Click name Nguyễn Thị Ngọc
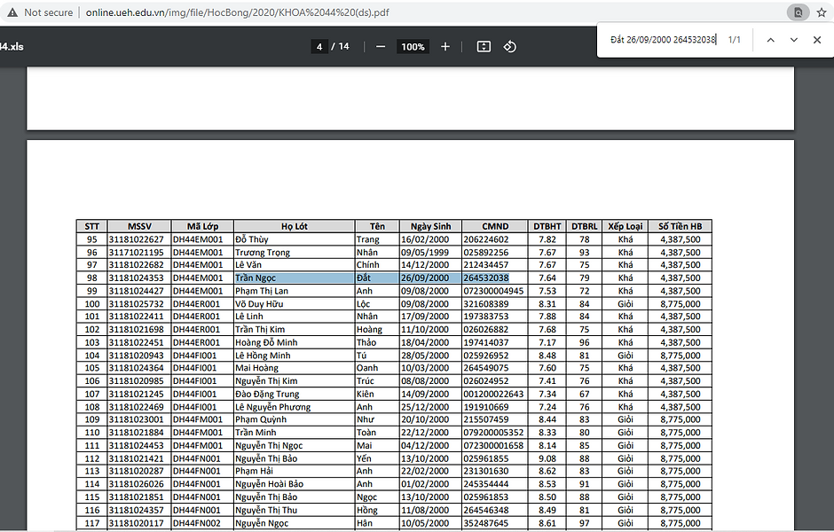The width and height of the screenshot is (834, 532). [x=269, y=446]
